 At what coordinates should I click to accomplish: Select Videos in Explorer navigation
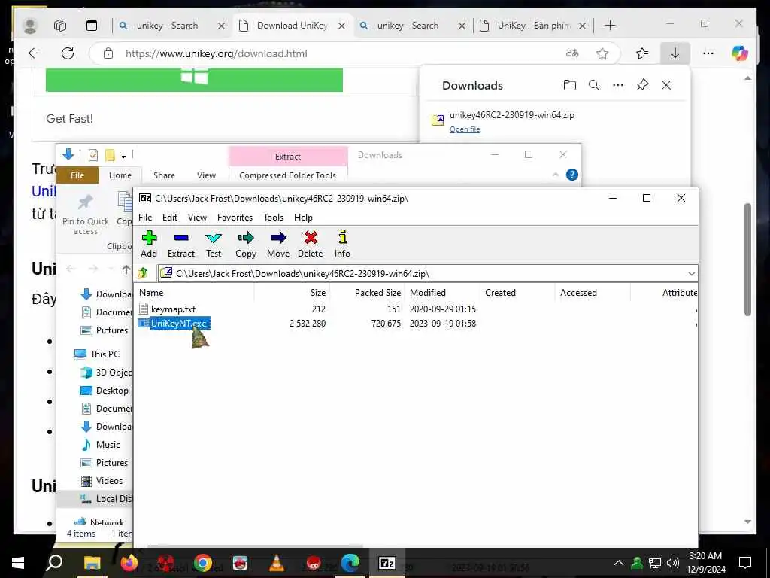[x=109, y=481]
